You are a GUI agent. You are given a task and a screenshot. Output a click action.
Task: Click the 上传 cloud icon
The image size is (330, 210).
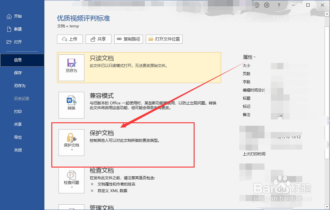64,39
